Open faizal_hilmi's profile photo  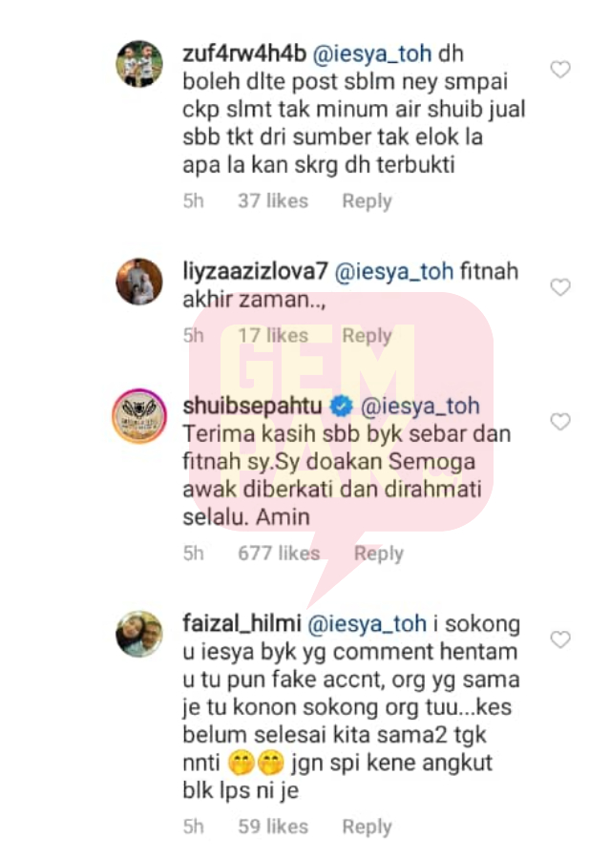click(139, 634)
